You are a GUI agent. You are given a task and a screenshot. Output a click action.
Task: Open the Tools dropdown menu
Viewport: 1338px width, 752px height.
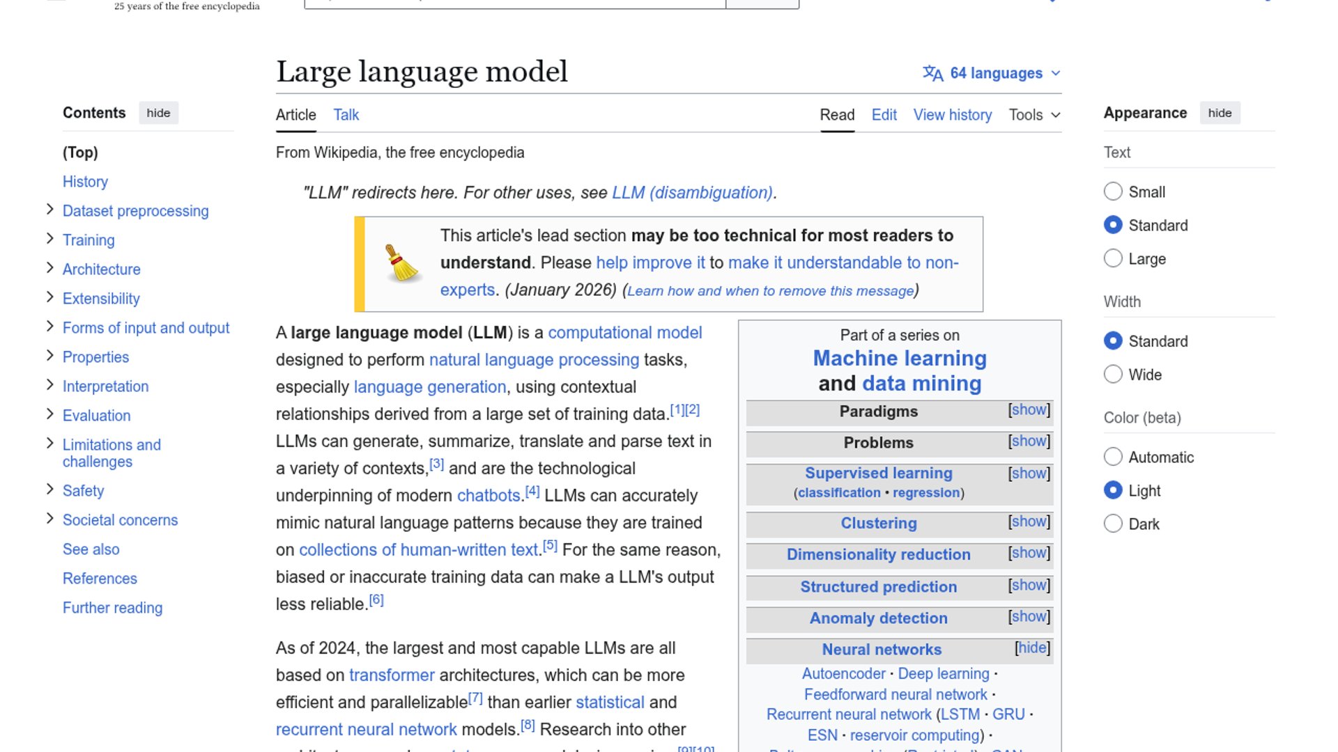pyautogui.click(x=1034, y=115)
